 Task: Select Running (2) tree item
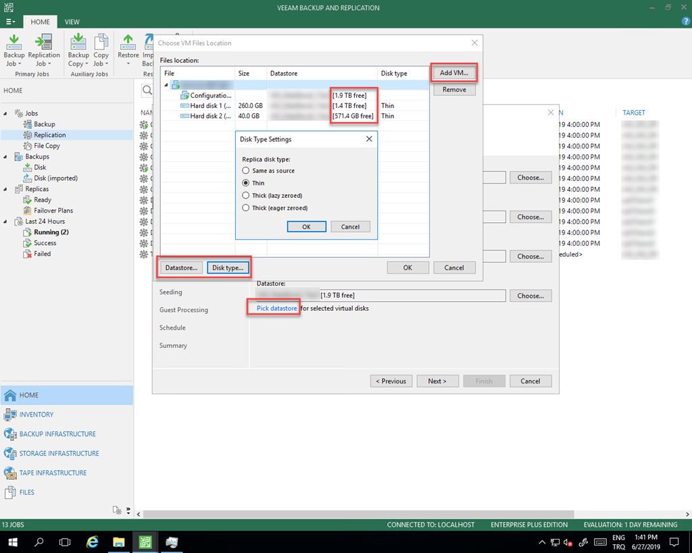51,232
